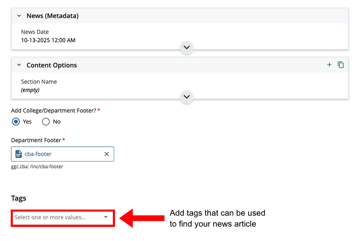
Task: Click the ggc.cba: /inc/cba-footer path text
Action: pos(37,166)
